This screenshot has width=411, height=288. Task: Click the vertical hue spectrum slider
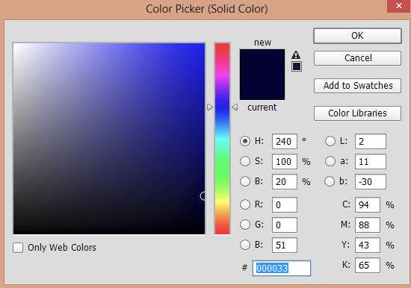pyautogui.click(x=222, y=139)
